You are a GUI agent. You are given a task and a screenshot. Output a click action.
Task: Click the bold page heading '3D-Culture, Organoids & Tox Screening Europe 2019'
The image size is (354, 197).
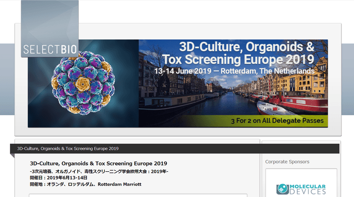pos(99,164)
